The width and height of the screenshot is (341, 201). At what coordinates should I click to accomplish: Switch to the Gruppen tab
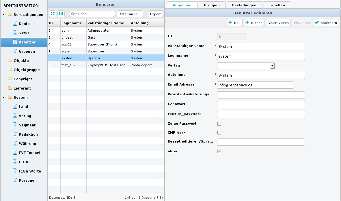(211, 5)
